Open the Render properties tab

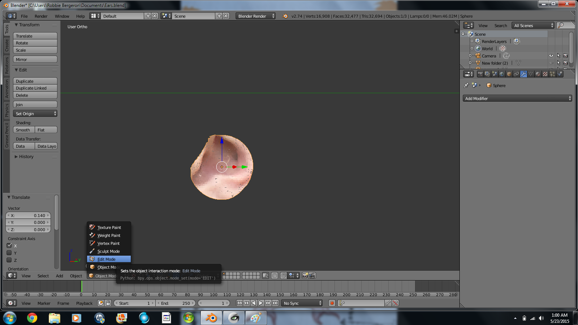(x=480, y=74)
